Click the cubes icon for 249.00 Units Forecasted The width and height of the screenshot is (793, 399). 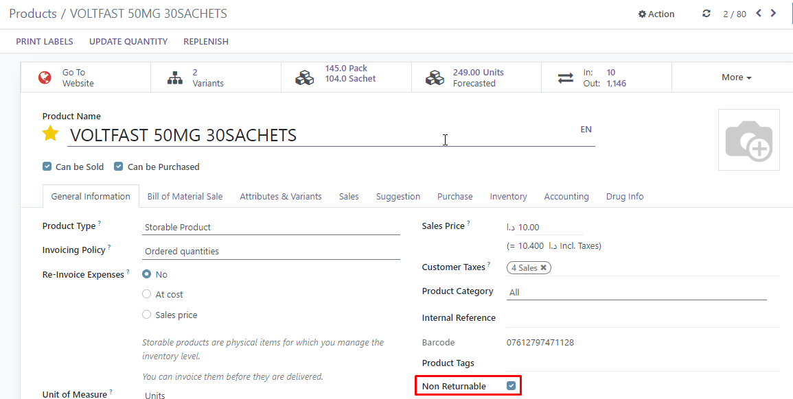pyautogui.click(x=435, y=77)
